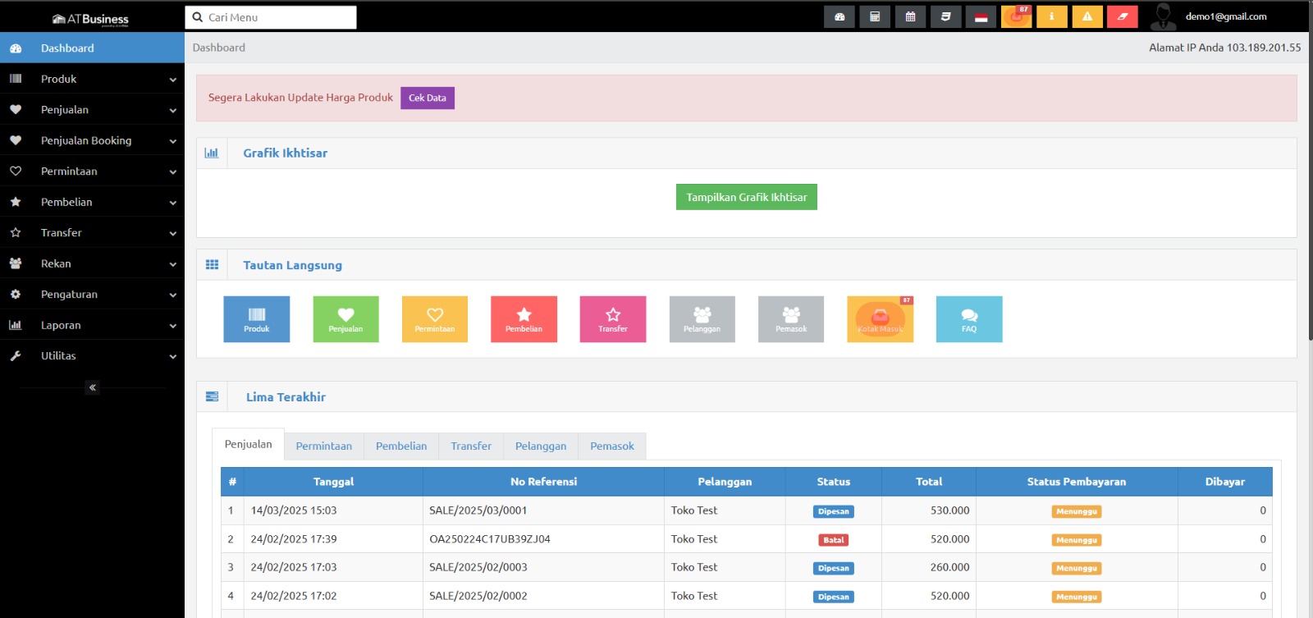Open the red Pembelian shortcut tile

[x=524, y=319]
